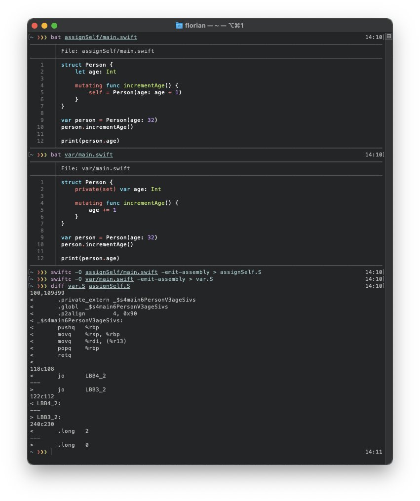The height and width of the screenshot is (501, 420).
Task: Click assignSelf.S in the diff command
Action: point(109,286)
